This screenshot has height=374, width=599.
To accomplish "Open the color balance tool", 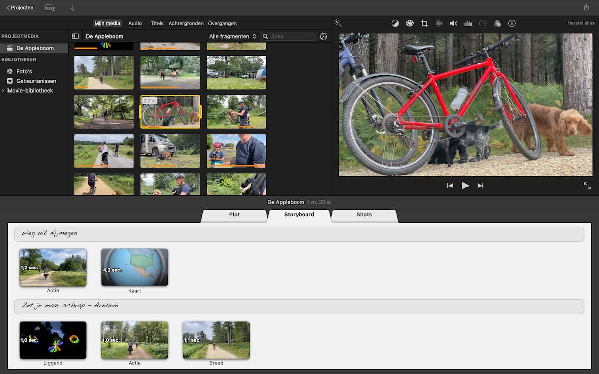I will [395, 23].
